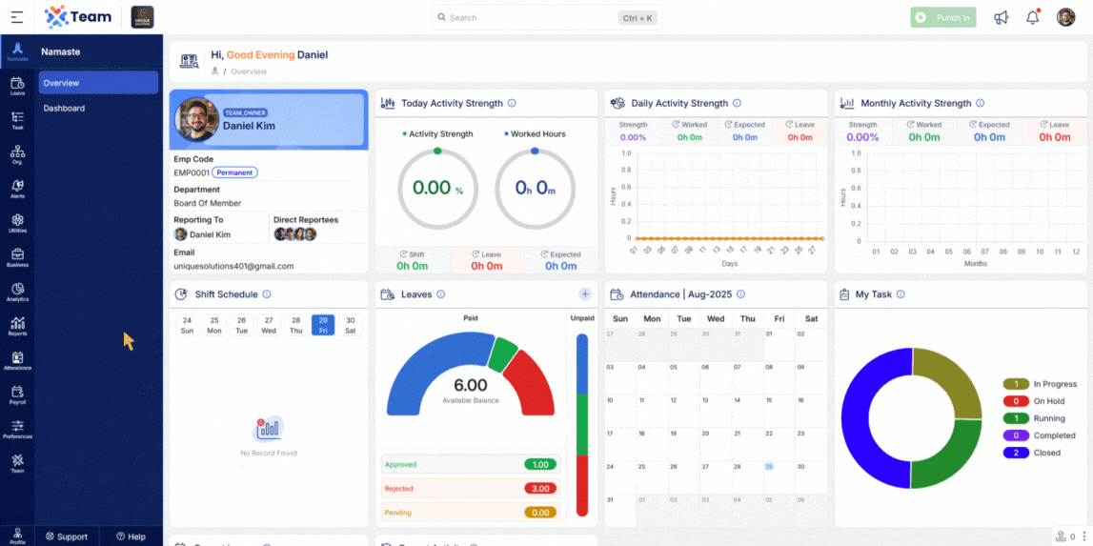
Task: Click the Preferences sliders icon
Action: coord(17,429)
